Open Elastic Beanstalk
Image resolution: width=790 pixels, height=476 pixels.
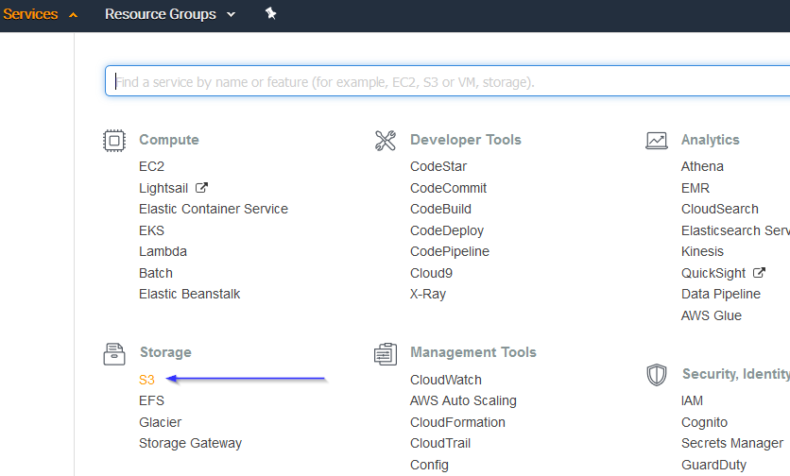189,294
